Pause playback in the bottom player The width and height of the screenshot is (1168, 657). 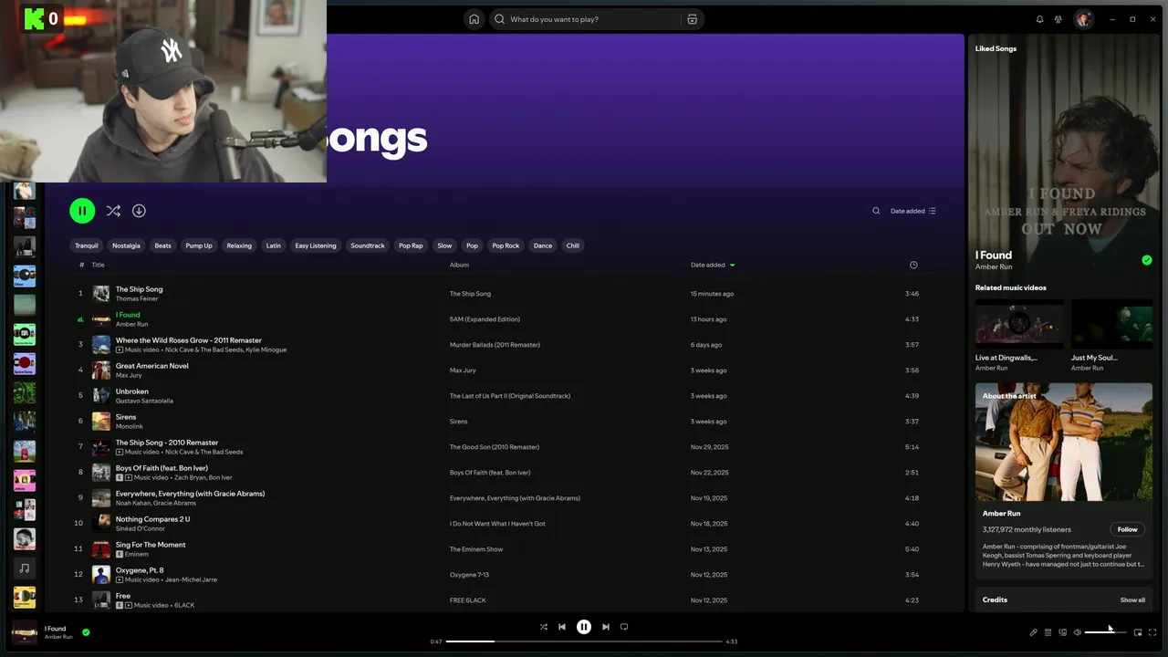point(584,627)
